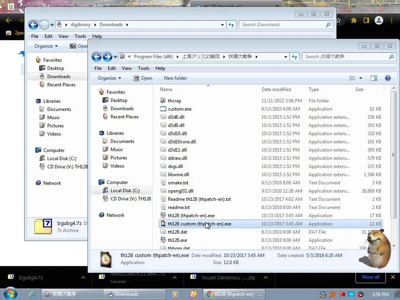Sort by Date modified column header

276,89
